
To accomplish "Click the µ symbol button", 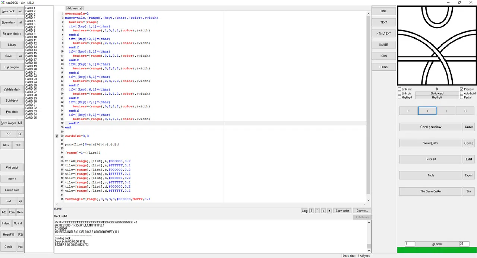I will pyautogui.click(x=323, y=211).
